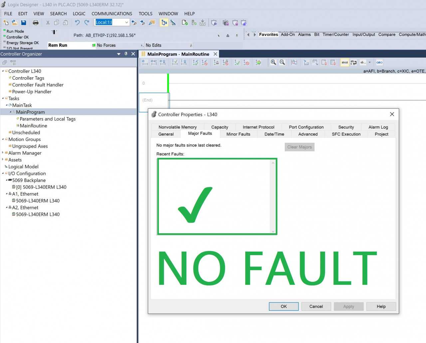Viewport: 426px width, 343px height.
Task: Select Controller Fault Handler tree item
Action: tap(38, 85)
